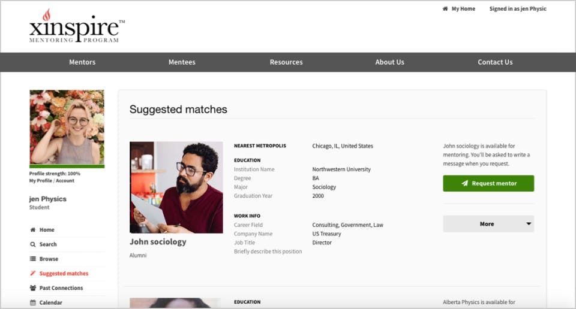The image size is (576, 309).
Task: Click the Search magnifier icon in sidebar
Action: 32,244
